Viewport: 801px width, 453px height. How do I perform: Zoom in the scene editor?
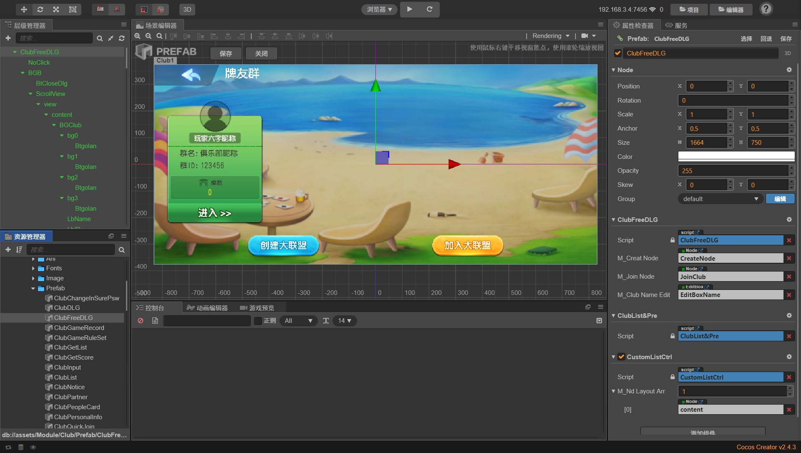coord(137,36)
